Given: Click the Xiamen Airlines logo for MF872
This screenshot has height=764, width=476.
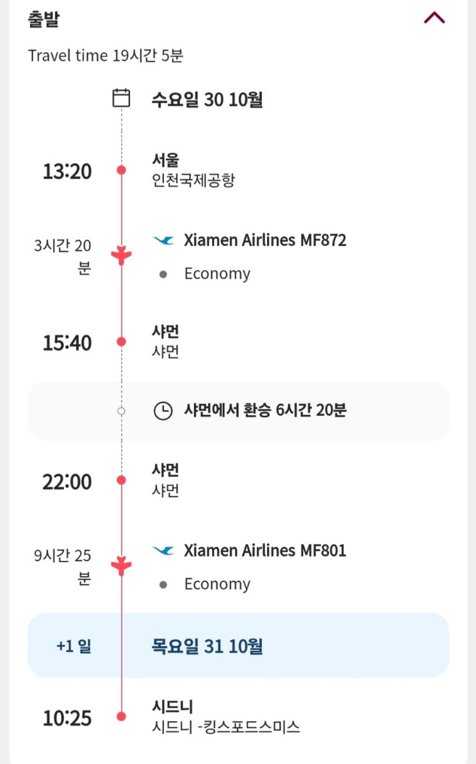Looking at the screenshot, I should coord(163,240).
